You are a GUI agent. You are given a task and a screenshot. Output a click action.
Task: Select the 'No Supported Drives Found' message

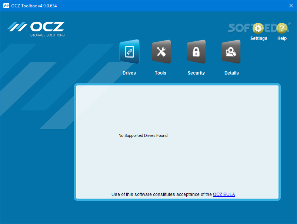[143, 135]
